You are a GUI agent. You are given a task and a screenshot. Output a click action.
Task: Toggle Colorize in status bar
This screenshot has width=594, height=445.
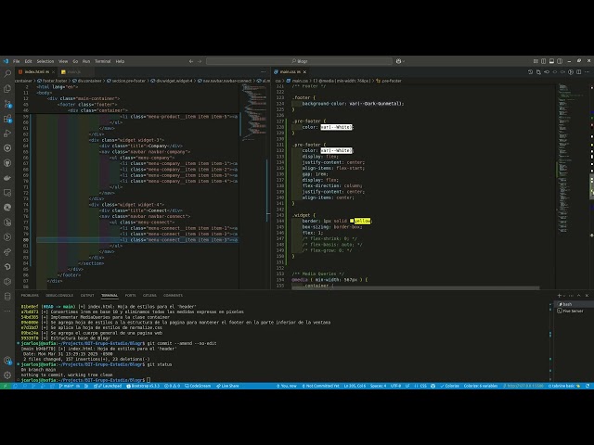point(449,386)
